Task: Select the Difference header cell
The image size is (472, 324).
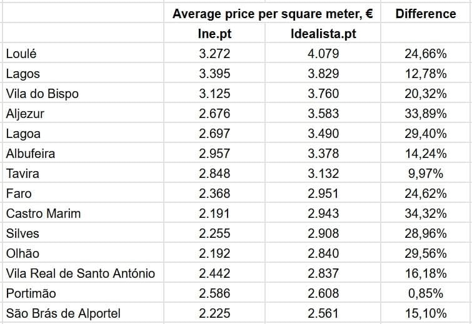Action: pyautogui.click(x=426, y=14)
